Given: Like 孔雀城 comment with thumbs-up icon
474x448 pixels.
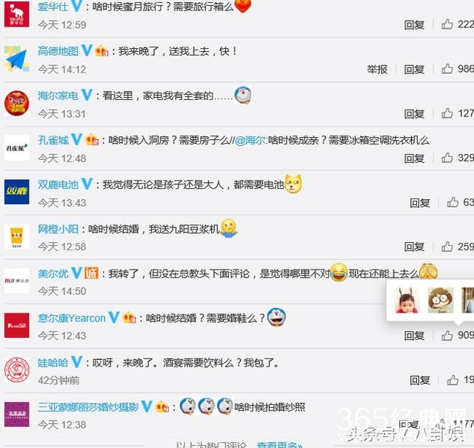Looking at the screenshot, I should point(447,158).
